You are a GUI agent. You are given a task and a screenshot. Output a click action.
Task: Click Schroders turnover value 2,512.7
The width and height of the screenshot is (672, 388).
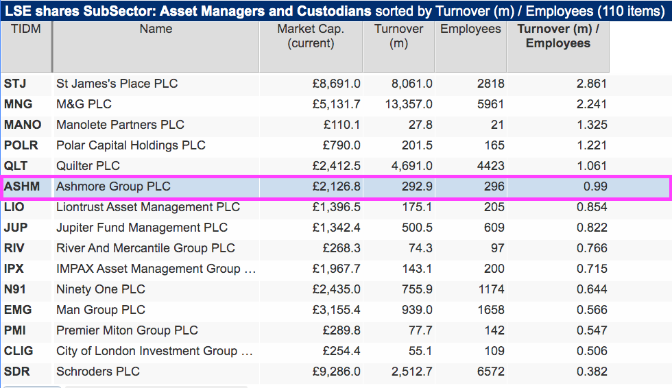pyautogui.click(x=412, y=372)
